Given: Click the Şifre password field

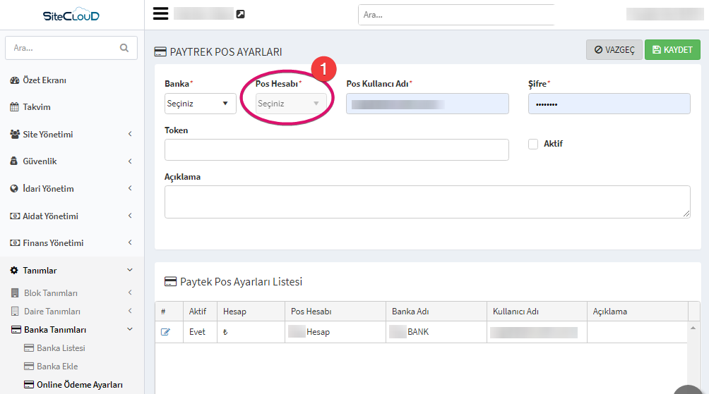Looking at the screenshot, I should tap(609, 104).
